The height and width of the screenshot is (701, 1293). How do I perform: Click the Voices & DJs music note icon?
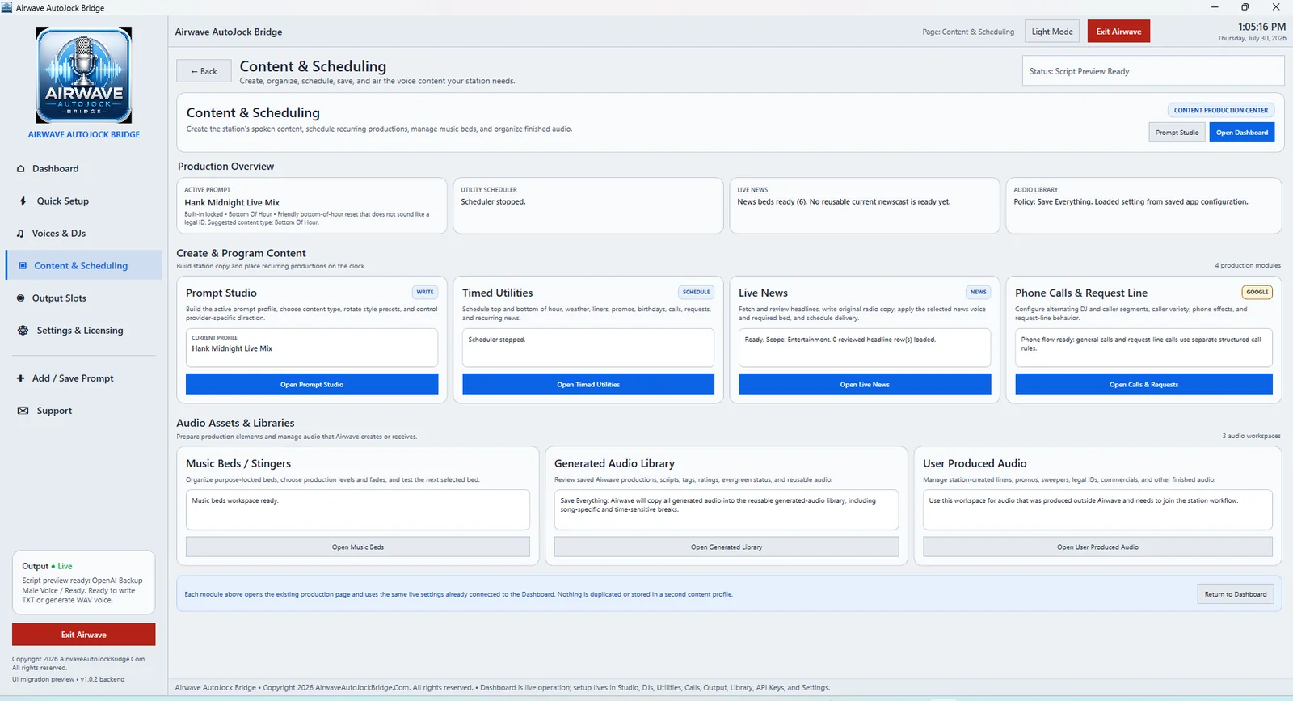click(x=20, y=234)
